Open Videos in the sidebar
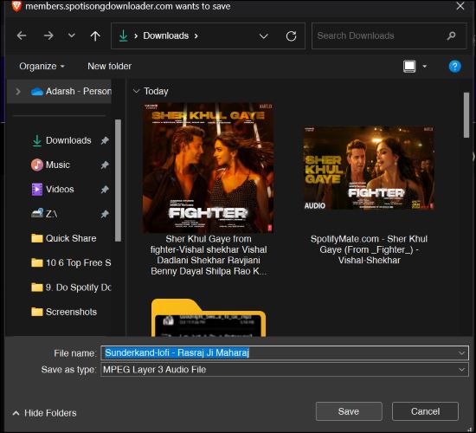The height and width of the screenshot is (433, 476). coord(53,190)
